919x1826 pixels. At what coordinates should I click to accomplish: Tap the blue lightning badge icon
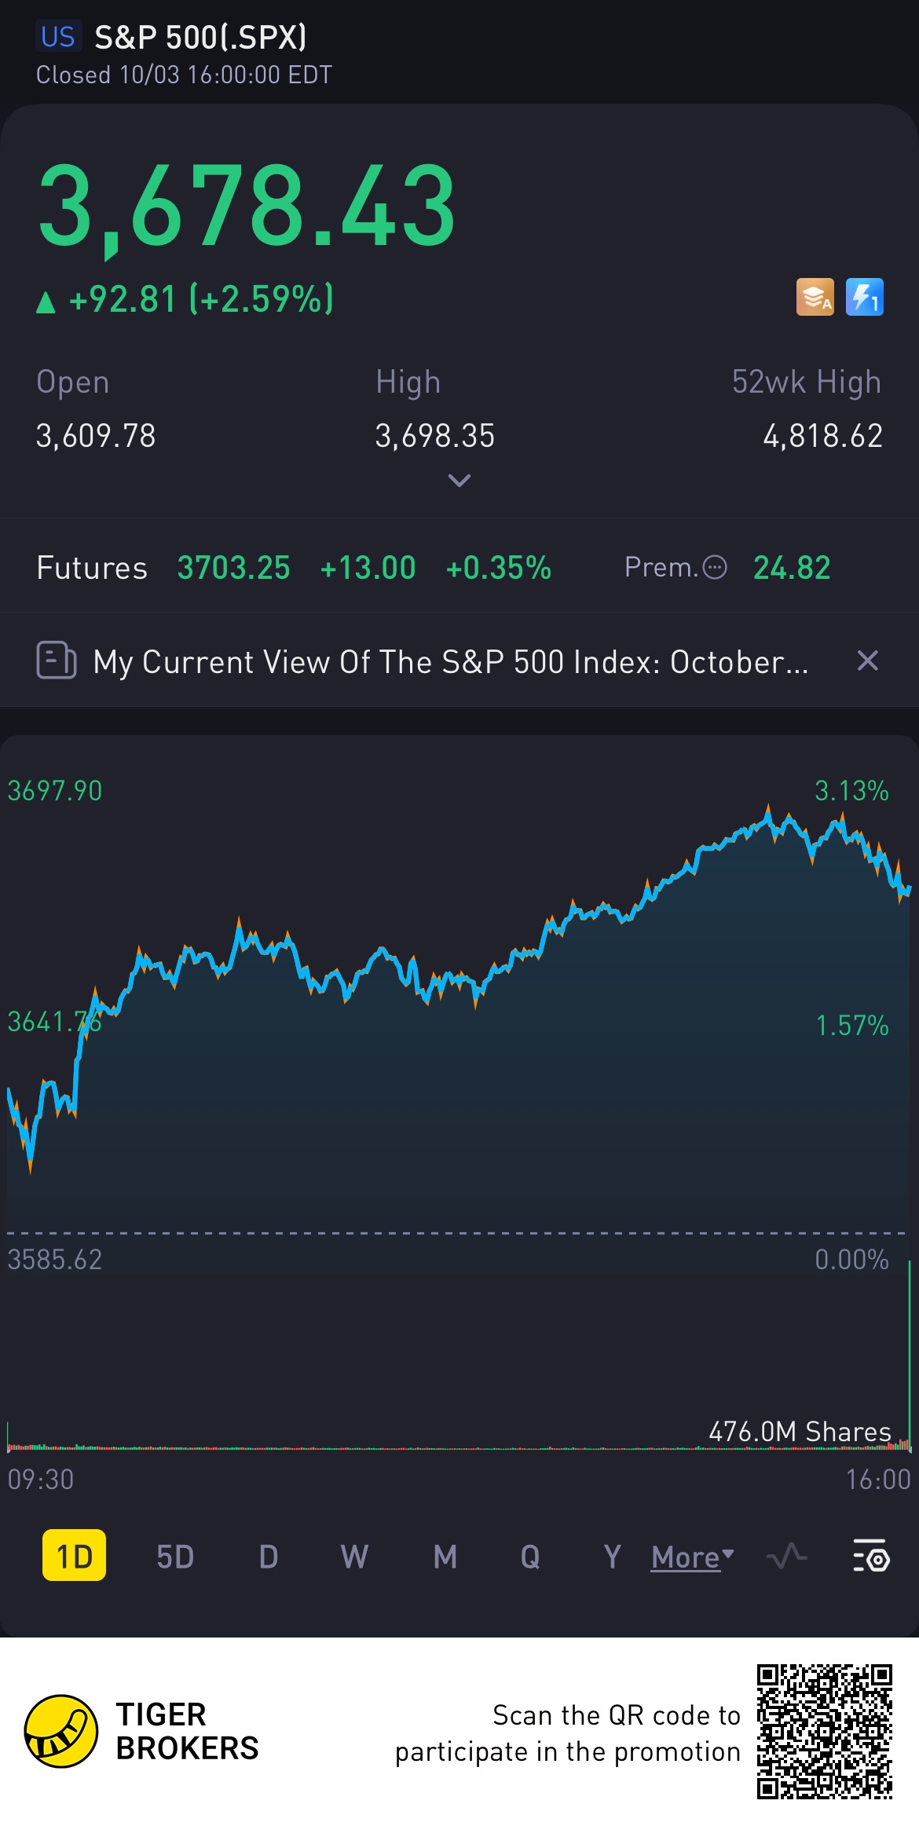point(864,297)
